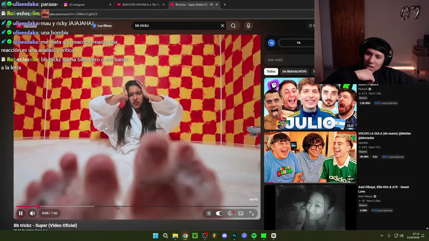Select the 'Bb trickz - Super' browser tab
Screen dimensions: 429x241
[x=194, y=5]
